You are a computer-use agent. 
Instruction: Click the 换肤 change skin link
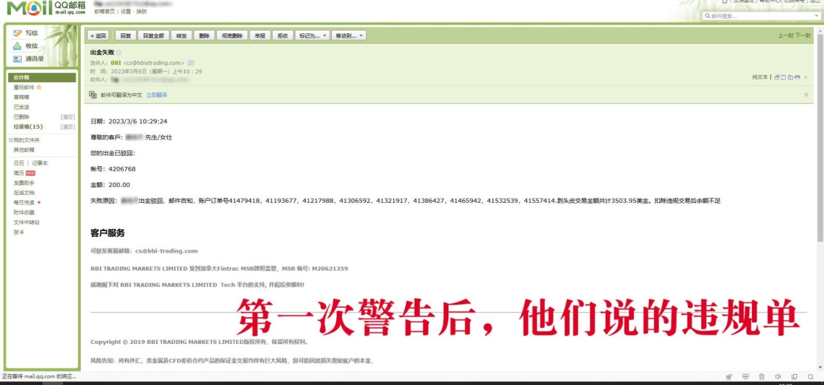pos(141,12)
